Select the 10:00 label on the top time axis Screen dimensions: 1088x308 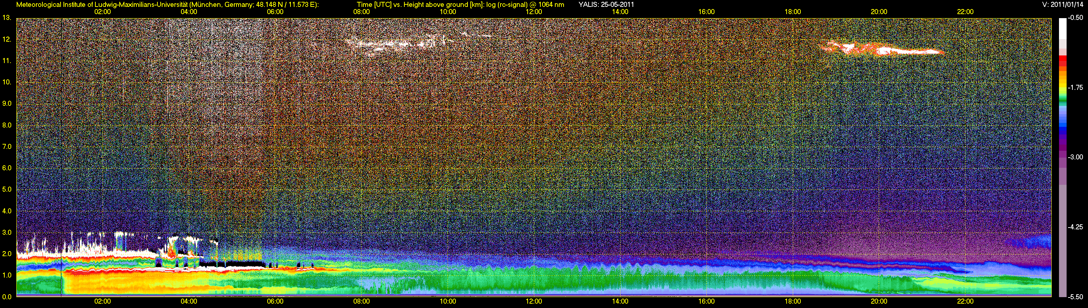coord(448,12)
